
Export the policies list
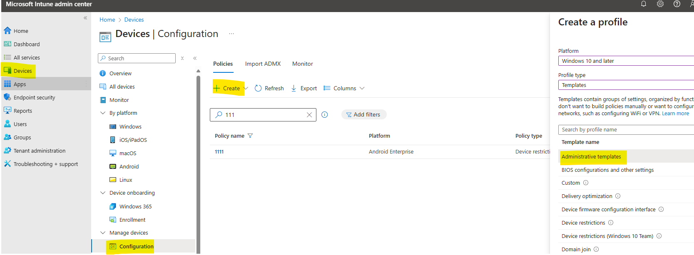(x=304, y=88)
